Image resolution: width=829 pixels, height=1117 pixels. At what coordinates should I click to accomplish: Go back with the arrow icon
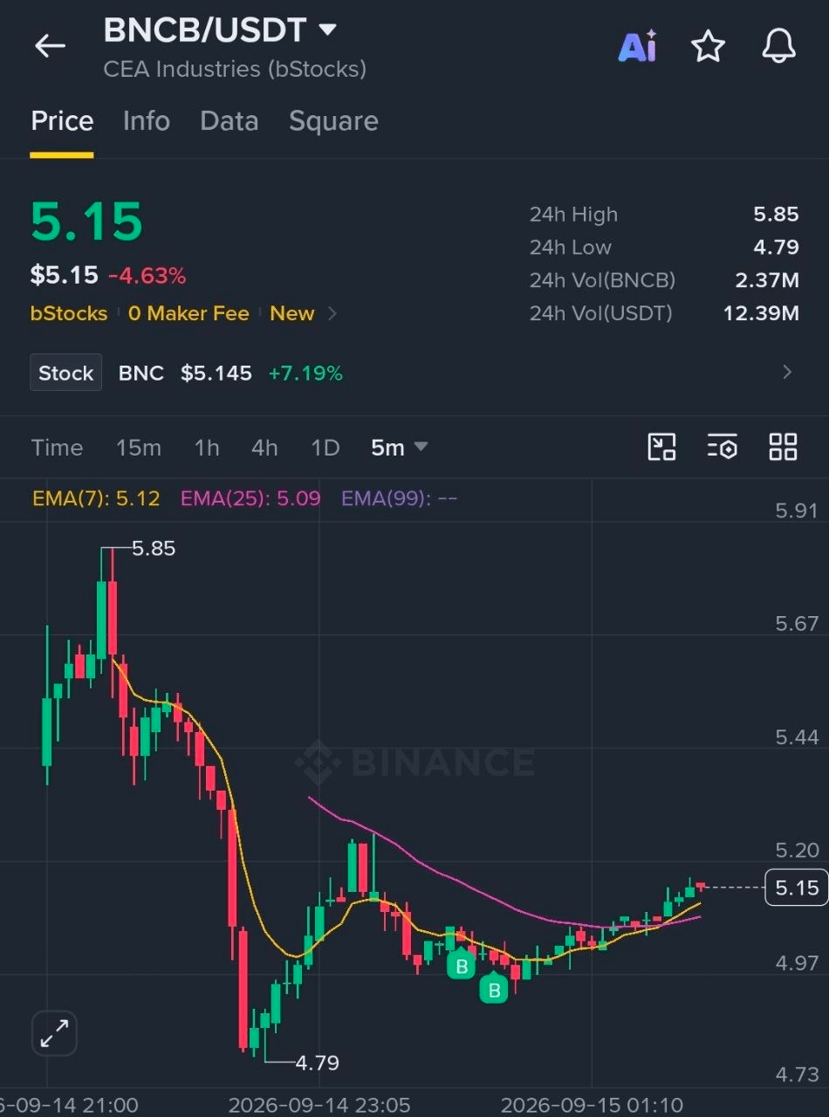click(50, 46)
